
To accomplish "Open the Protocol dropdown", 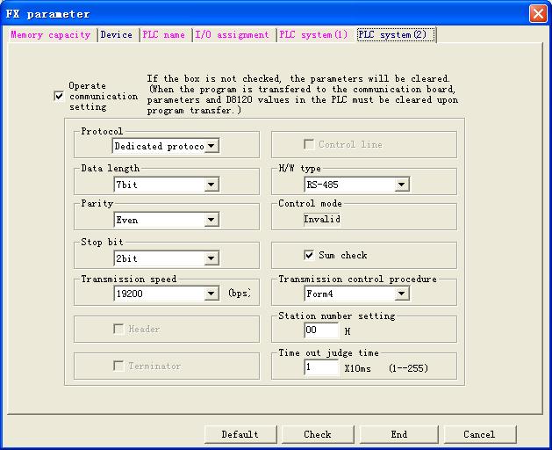I will pyautogui.click(x=211, y=146).
